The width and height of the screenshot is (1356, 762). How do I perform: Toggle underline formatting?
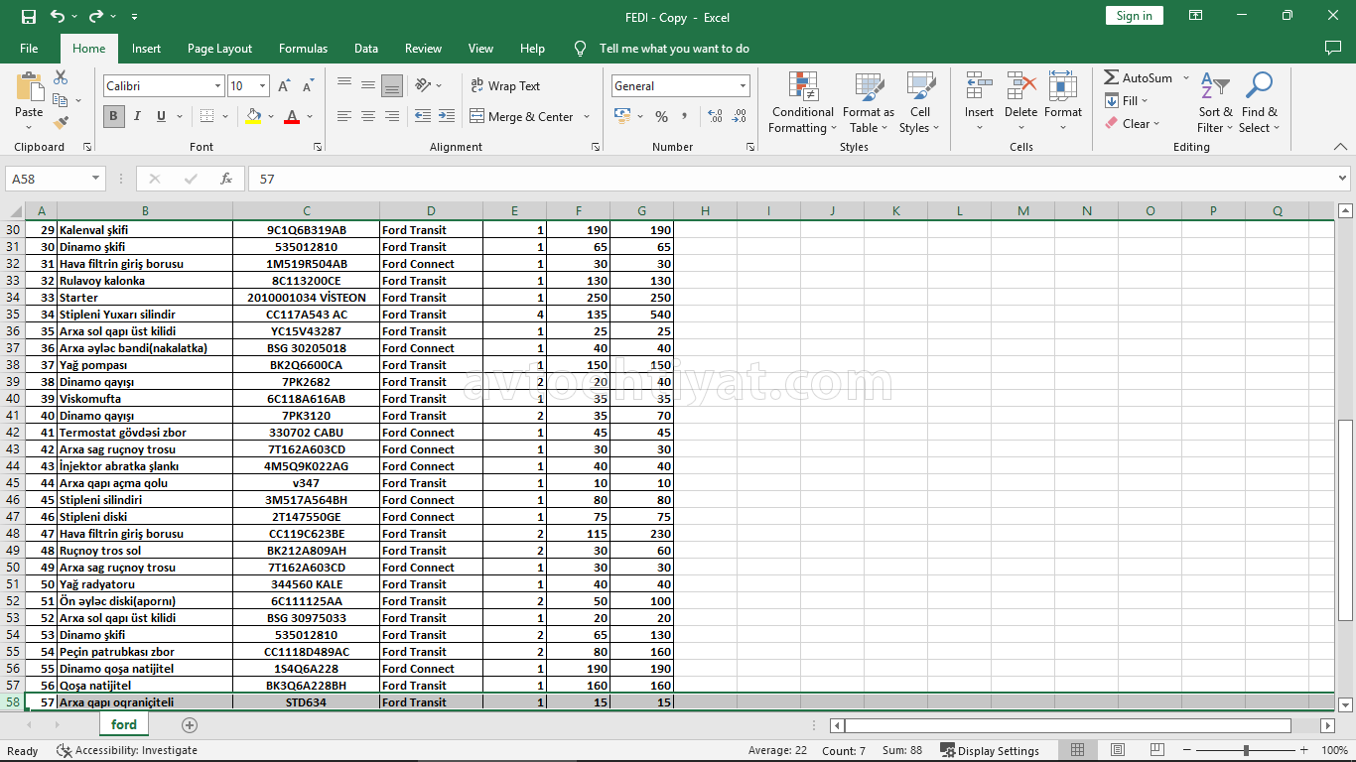click(161, 116)
